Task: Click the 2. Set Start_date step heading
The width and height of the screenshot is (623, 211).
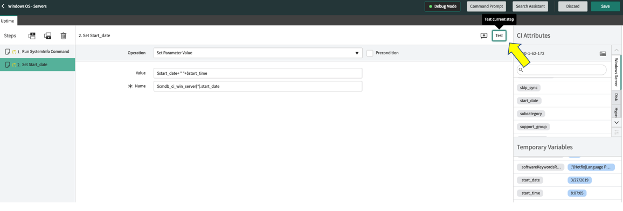Action: [94, 36]
